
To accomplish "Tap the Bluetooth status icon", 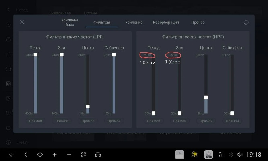I will tap(231, 155).
